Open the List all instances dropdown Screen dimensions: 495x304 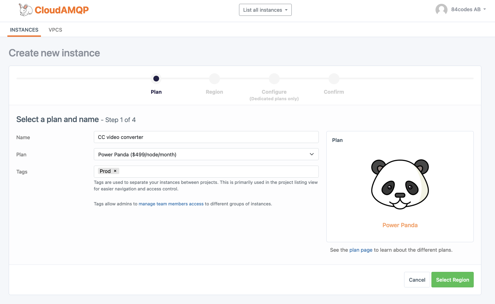[x=265, y=10]
